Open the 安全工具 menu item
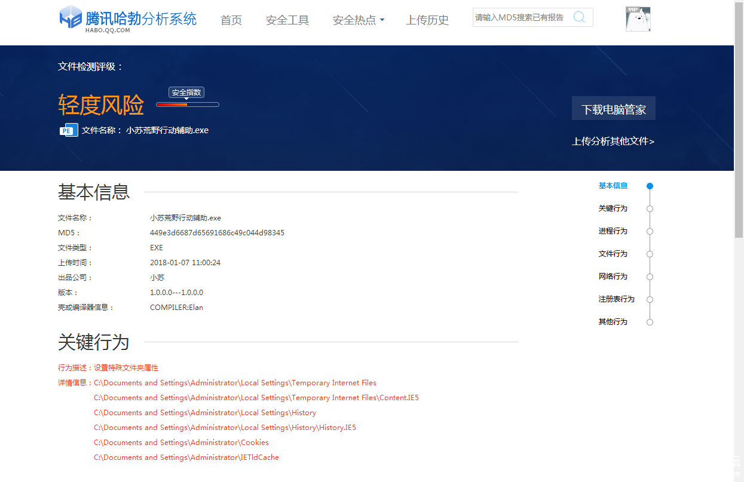 tap(287, 20)
